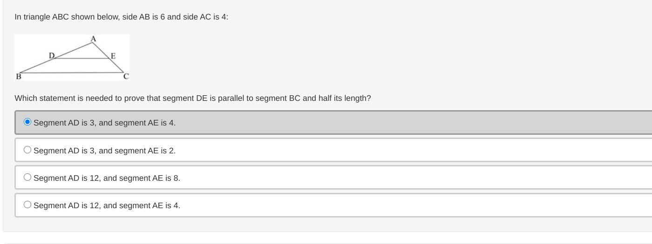Viewport: 652px width, 244px height.
Task: Click the 'Which statement is needed' question text
Action: point(193,98)
